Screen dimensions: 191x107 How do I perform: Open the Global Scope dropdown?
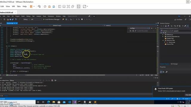pyautogui.click(x=77, y=26)
